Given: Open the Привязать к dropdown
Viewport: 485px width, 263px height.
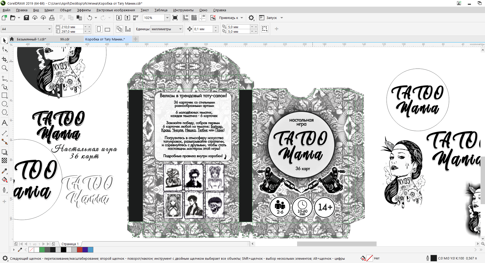Looking at the screenshot, I should click(x=242, y=18).
